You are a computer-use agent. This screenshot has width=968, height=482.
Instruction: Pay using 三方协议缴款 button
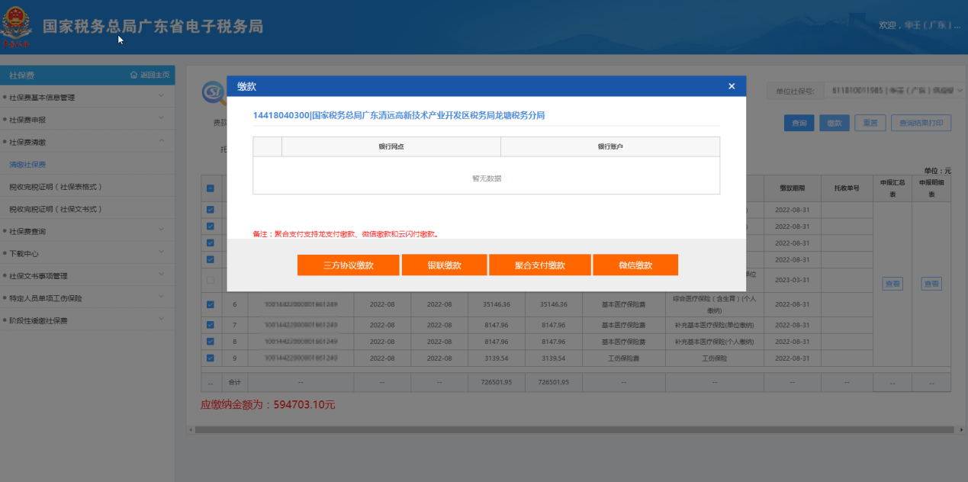click(x=348, y=265)
